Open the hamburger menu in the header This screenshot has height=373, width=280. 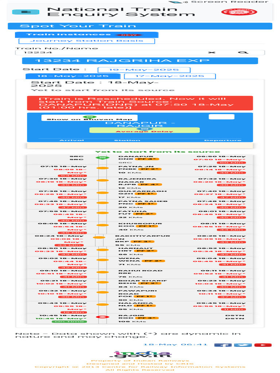[x=26, y=12]
